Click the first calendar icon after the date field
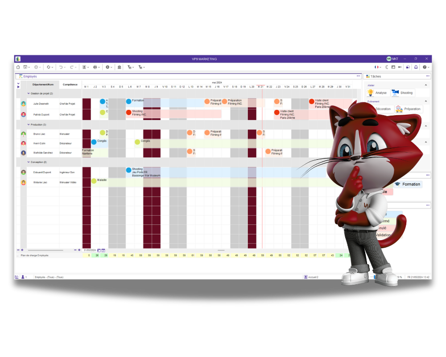Viewport: 446px width, 357px height. tap(99, 250)
